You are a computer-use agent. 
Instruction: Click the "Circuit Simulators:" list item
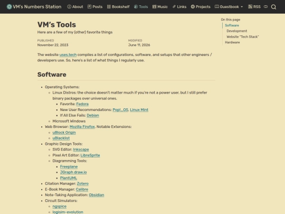click(61, 201)
